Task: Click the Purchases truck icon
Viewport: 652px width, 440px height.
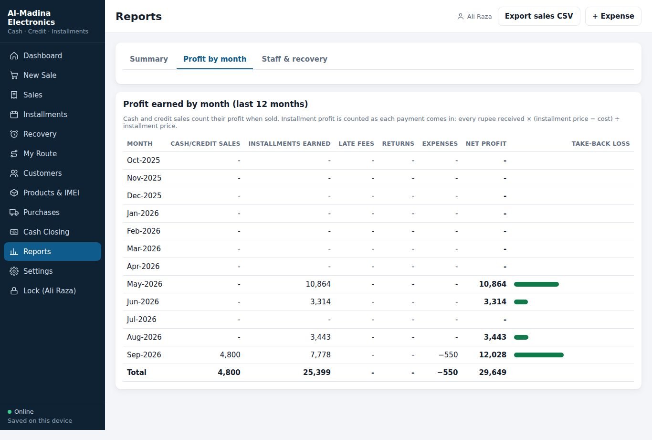Action: [x=14, y=212]
